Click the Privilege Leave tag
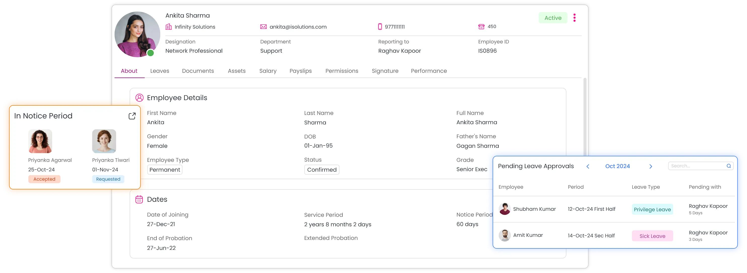This screenshot has height=273, width=747. pyautogui.click(x=652, y=209)
